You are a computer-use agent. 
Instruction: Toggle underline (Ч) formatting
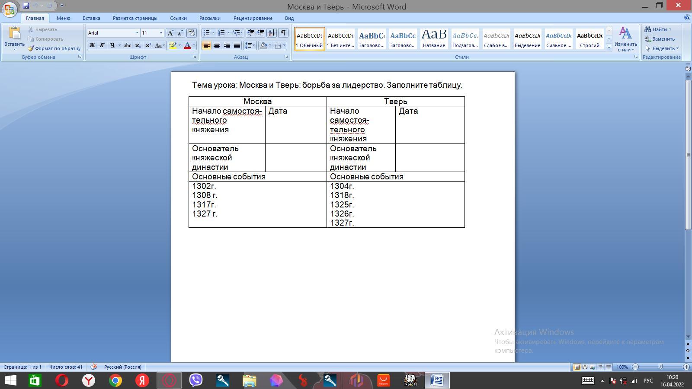[x=112, y=45]
